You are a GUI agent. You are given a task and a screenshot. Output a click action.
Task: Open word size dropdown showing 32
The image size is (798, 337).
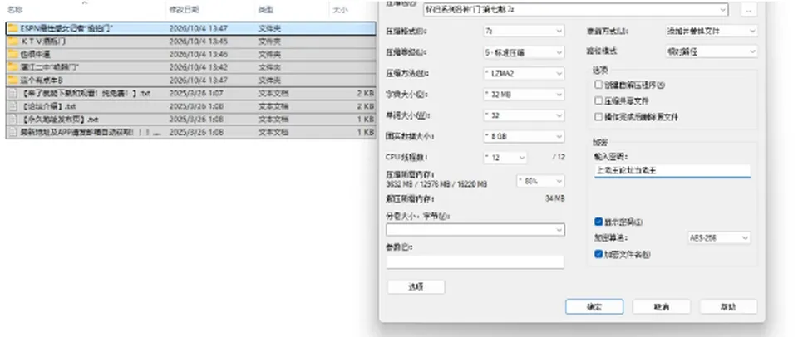[x=523, y=115]
